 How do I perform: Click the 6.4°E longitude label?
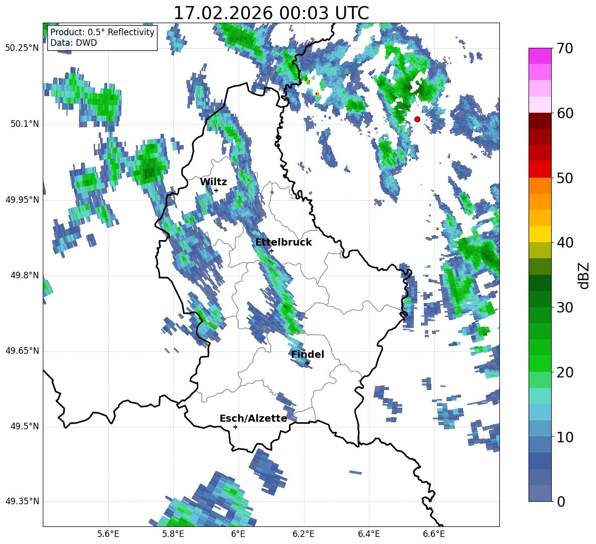click(x=368, y=534)
